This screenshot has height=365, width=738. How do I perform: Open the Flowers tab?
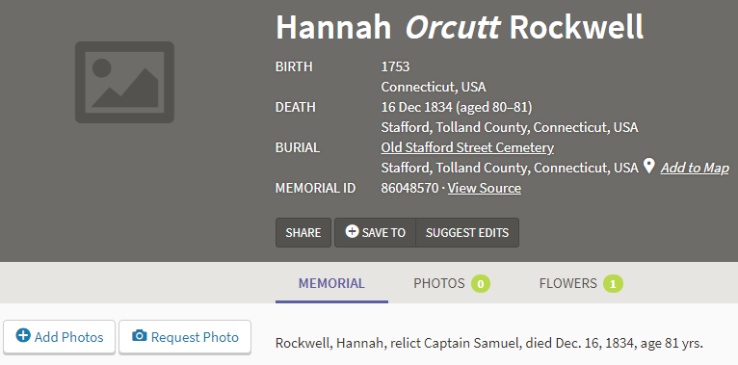(x=581, y=283)
